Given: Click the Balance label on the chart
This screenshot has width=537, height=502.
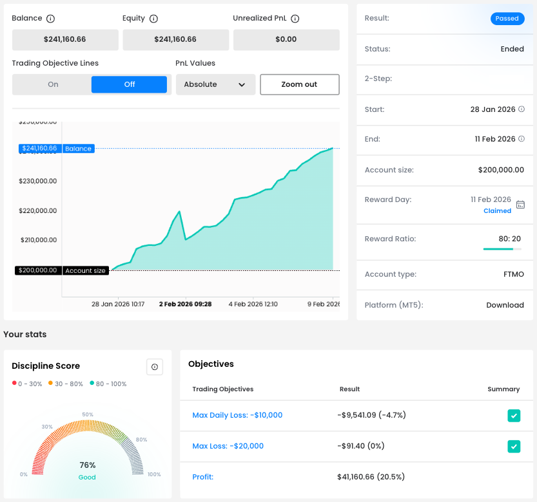Looking at the screenshot, I should coord(78,149).
